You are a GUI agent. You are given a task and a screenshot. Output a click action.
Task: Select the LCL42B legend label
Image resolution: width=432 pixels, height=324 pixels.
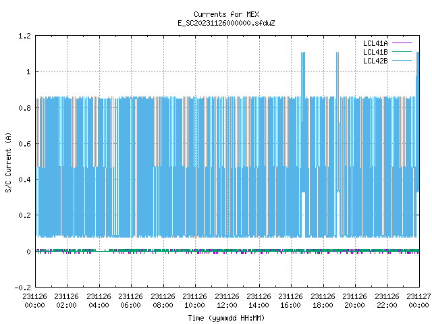point(375,61)
